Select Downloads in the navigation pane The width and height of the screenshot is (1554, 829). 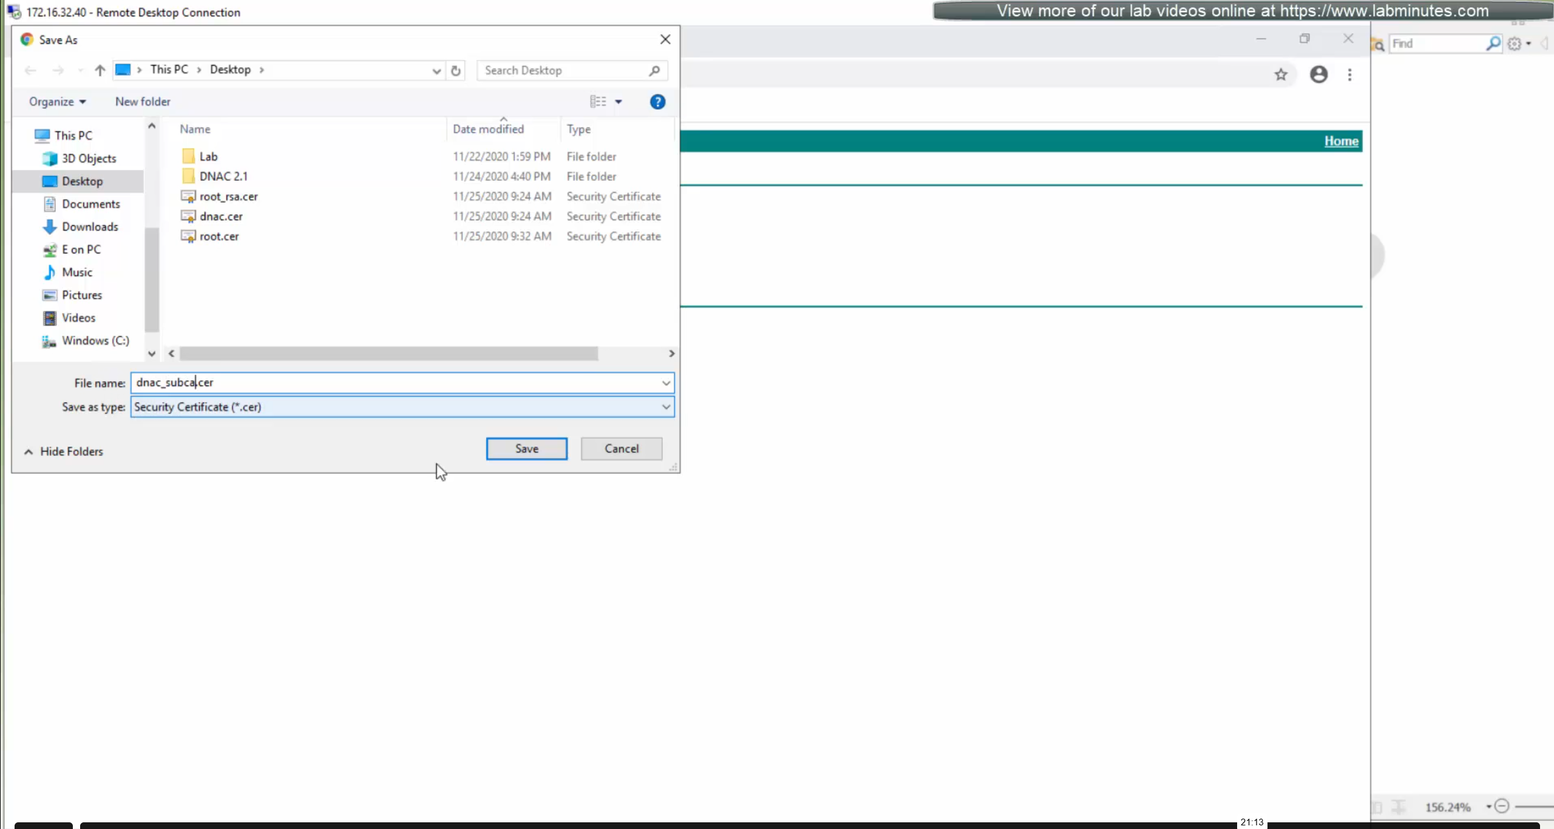[x=90, y=227]
